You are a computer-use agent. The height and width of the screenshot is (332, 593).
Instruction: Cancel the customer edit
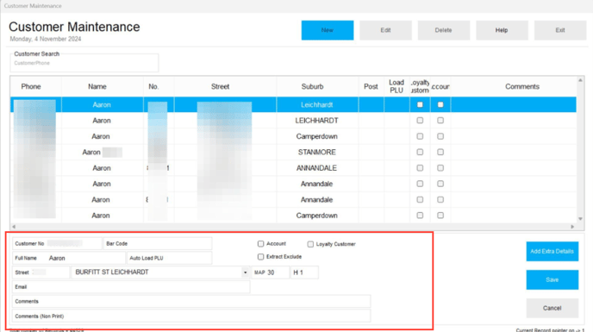[x=552, y=308]
